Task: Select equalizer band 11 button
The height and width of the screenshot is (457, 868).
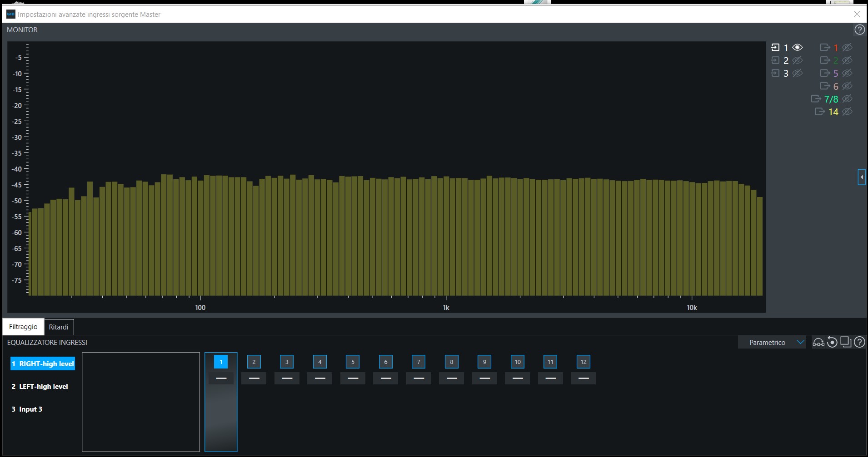Action: click(550, 362)
